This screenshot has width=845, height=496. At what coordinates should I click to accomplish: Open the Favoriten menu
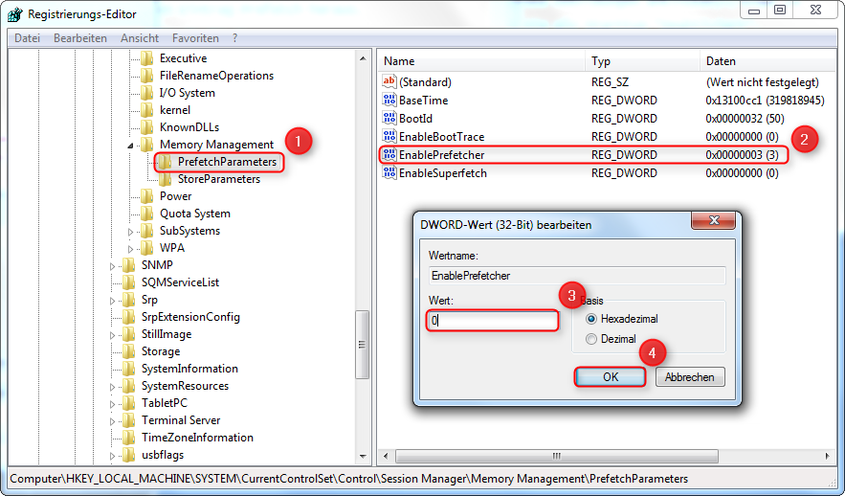tap(195, 38)
